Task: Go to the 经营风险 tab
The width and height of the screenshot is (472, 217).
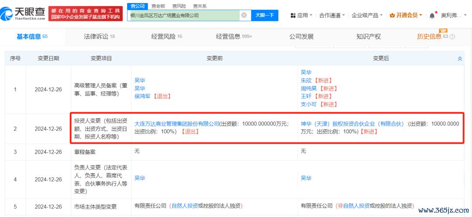Action: pos(167,37)
